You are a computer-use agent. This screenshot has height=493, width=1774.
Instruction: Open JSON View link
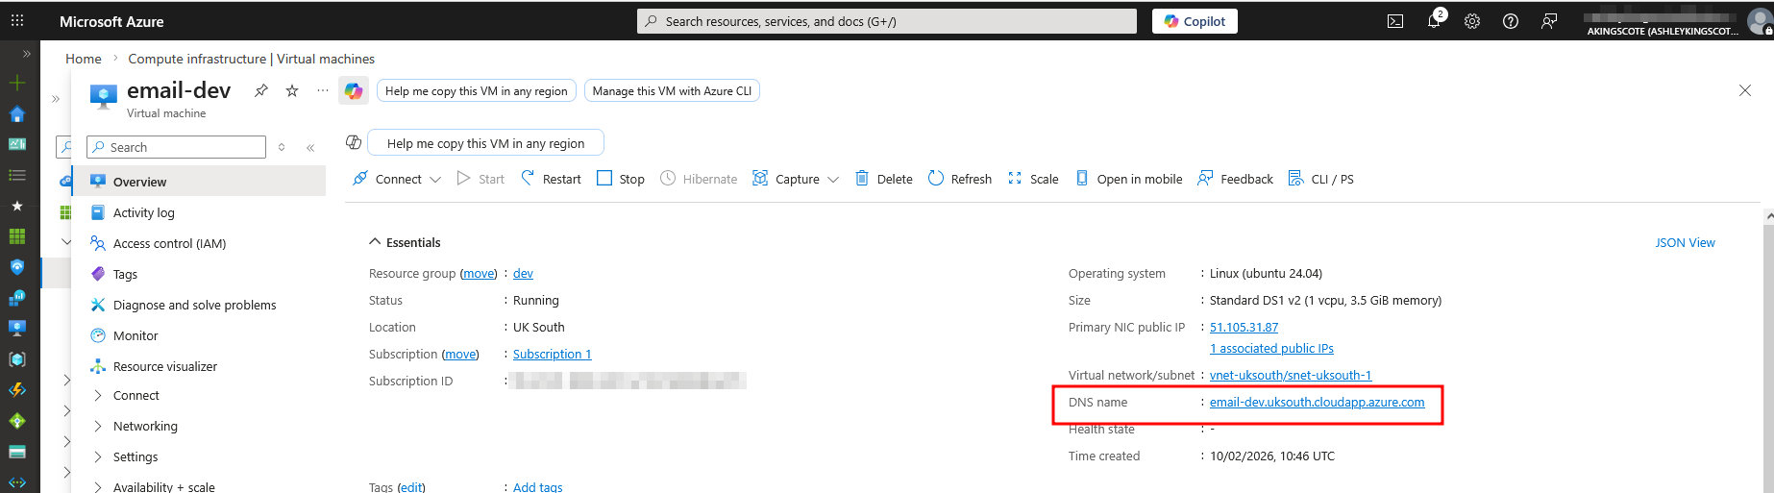coord(1685,242)
